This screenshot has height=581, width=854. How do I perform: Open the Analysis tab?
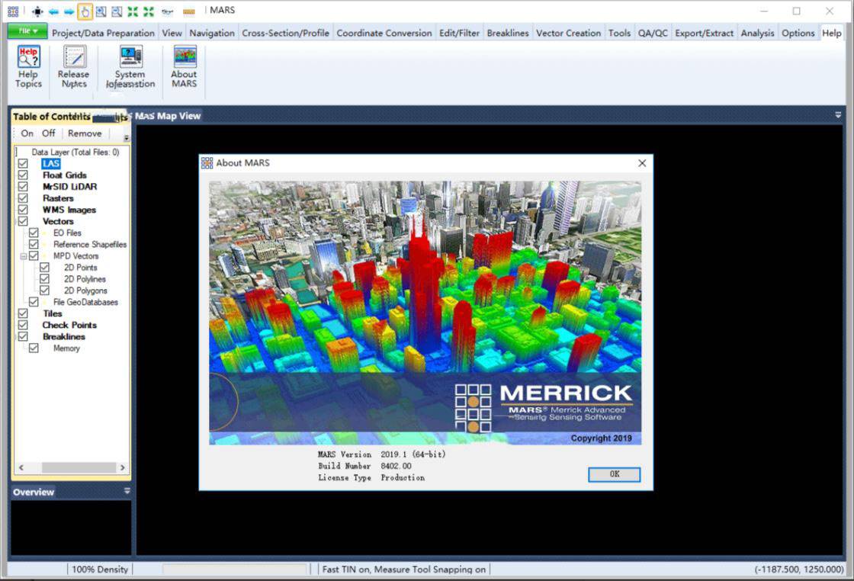click(x=757, y=34)
